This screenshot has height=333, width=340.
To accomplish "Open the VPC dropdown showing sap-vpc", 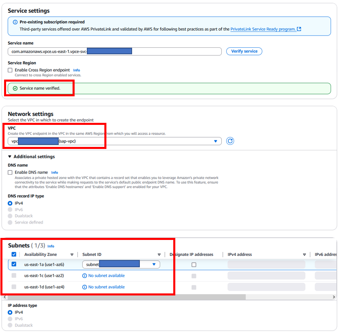I will (x=115, y=141).
